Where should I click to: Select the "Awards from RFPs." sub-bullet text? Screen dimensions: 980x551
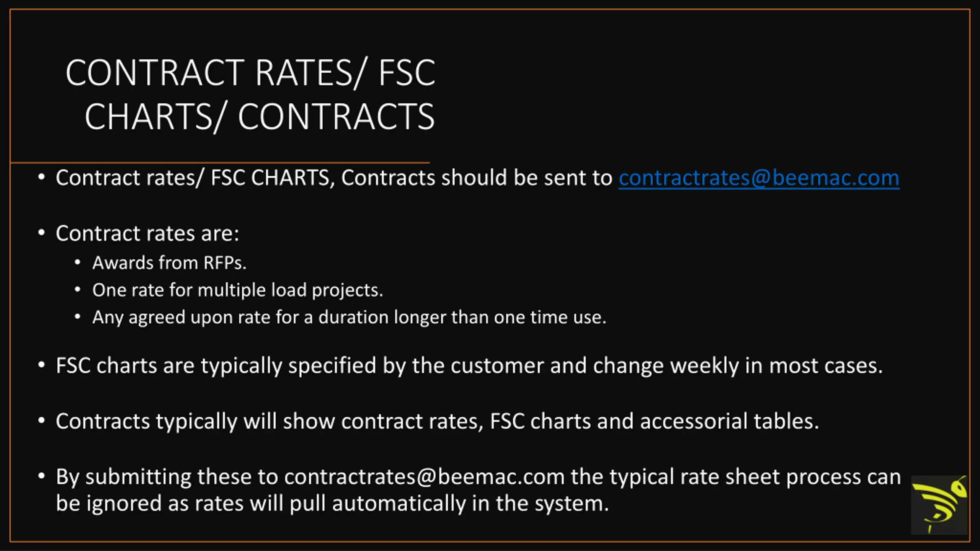point(169,263)
